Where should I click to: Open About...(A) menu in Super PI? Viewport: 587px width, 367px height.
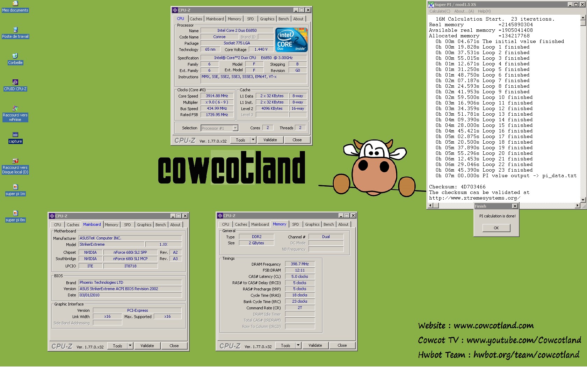point(464,11)
